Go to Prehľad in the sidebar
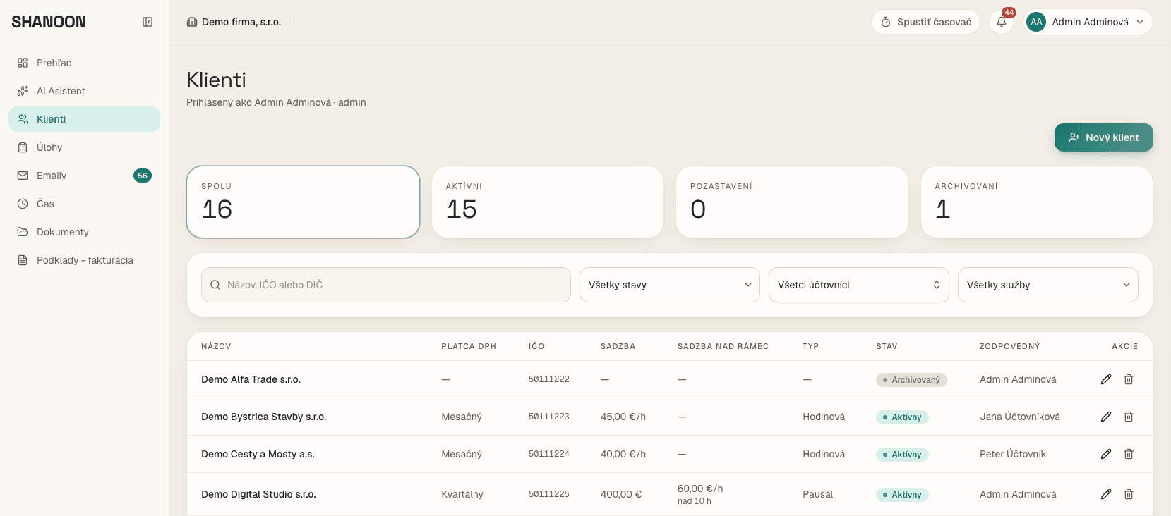Screen dimensions: 1171x516 [x=85, y=63]
